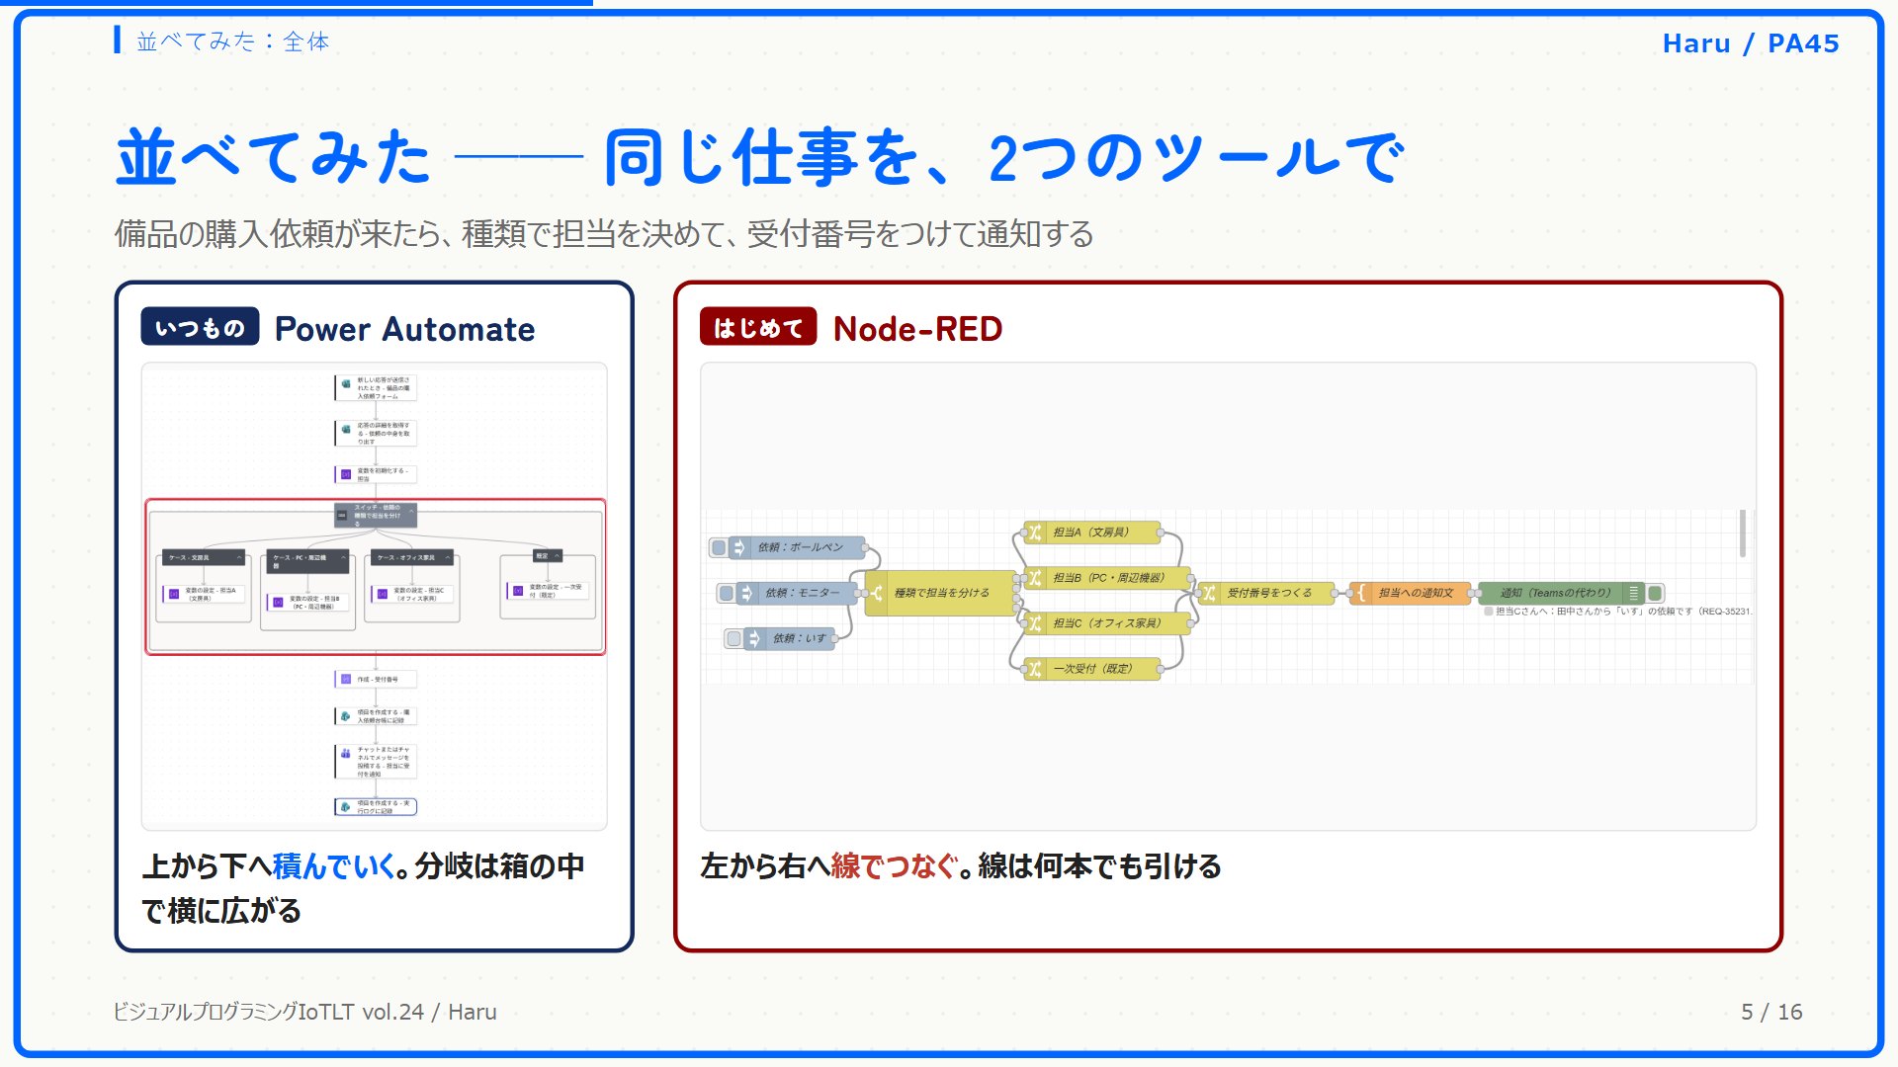Click the SharePoint icon on the 購入依頼台帳に記録 card
Screen dimensions: 1898x1067
tap(346, 715)
